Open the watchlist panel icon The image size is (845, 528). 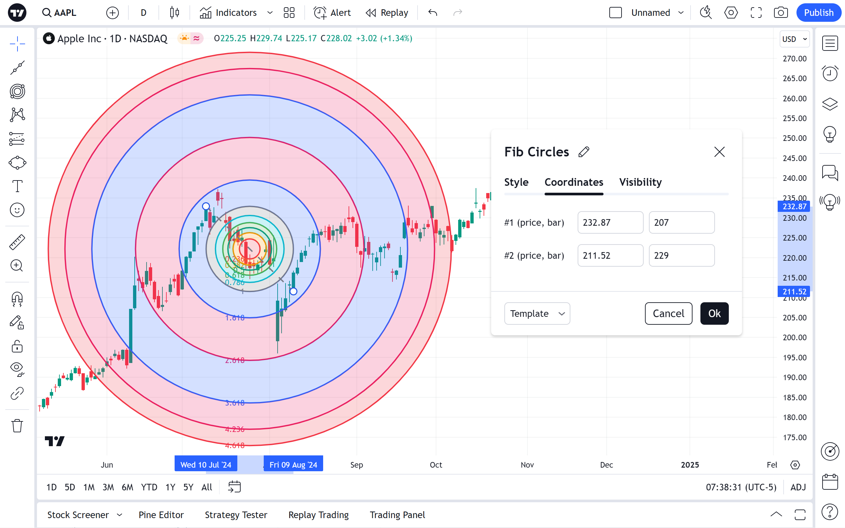pos(829,44)
